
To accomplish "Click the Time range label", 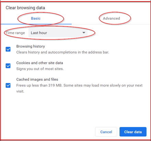I will (x=15, y=33).
